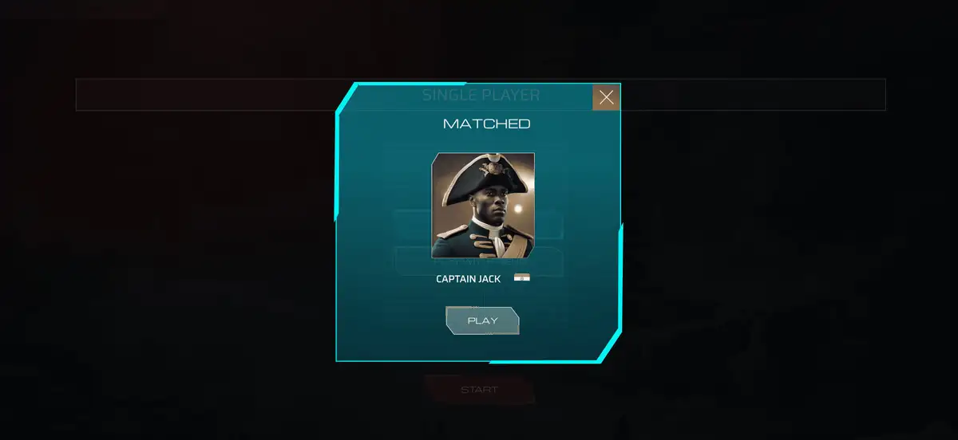
Task: Click the flag icon beside CAPTAIN JACK
Action: pyautogui.click(x=522, y=278)
